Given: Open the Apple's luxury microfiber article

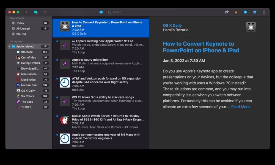Looking at the screenshot, I should pyautogui.click(x=101, y=65).
